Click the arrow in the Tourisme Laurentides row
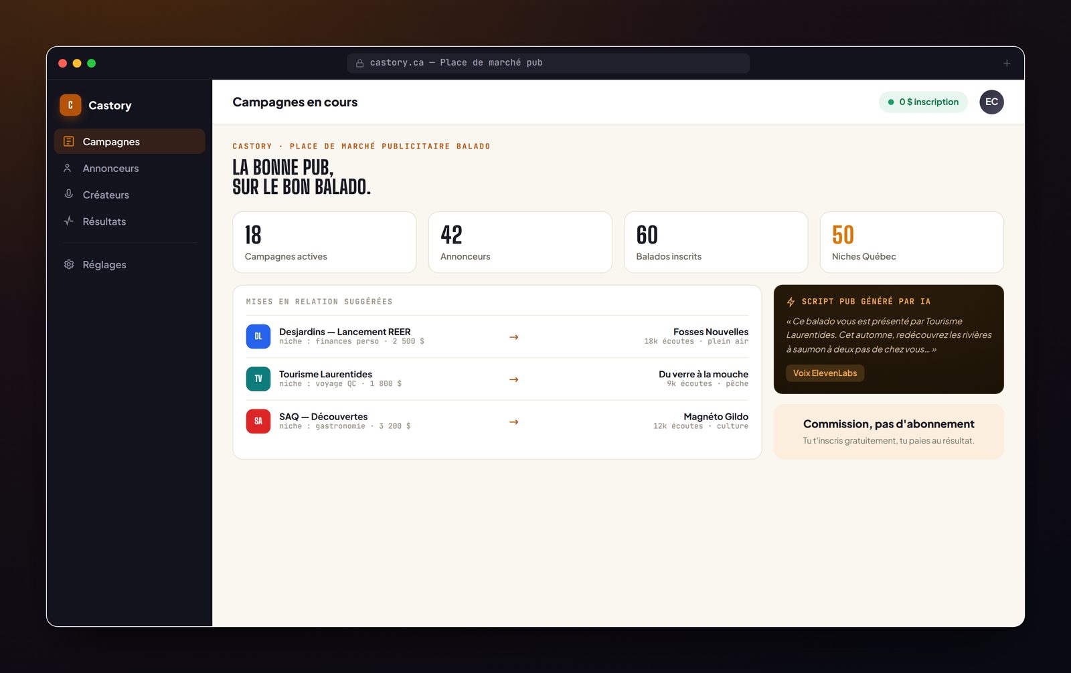1071x673 pixels. (x=513, y=379)
